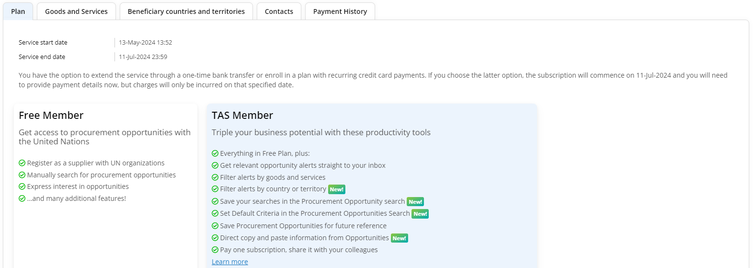754x268 pixels.
Task: Click New! badge beside Save your searches
Action: pos(415,202)
